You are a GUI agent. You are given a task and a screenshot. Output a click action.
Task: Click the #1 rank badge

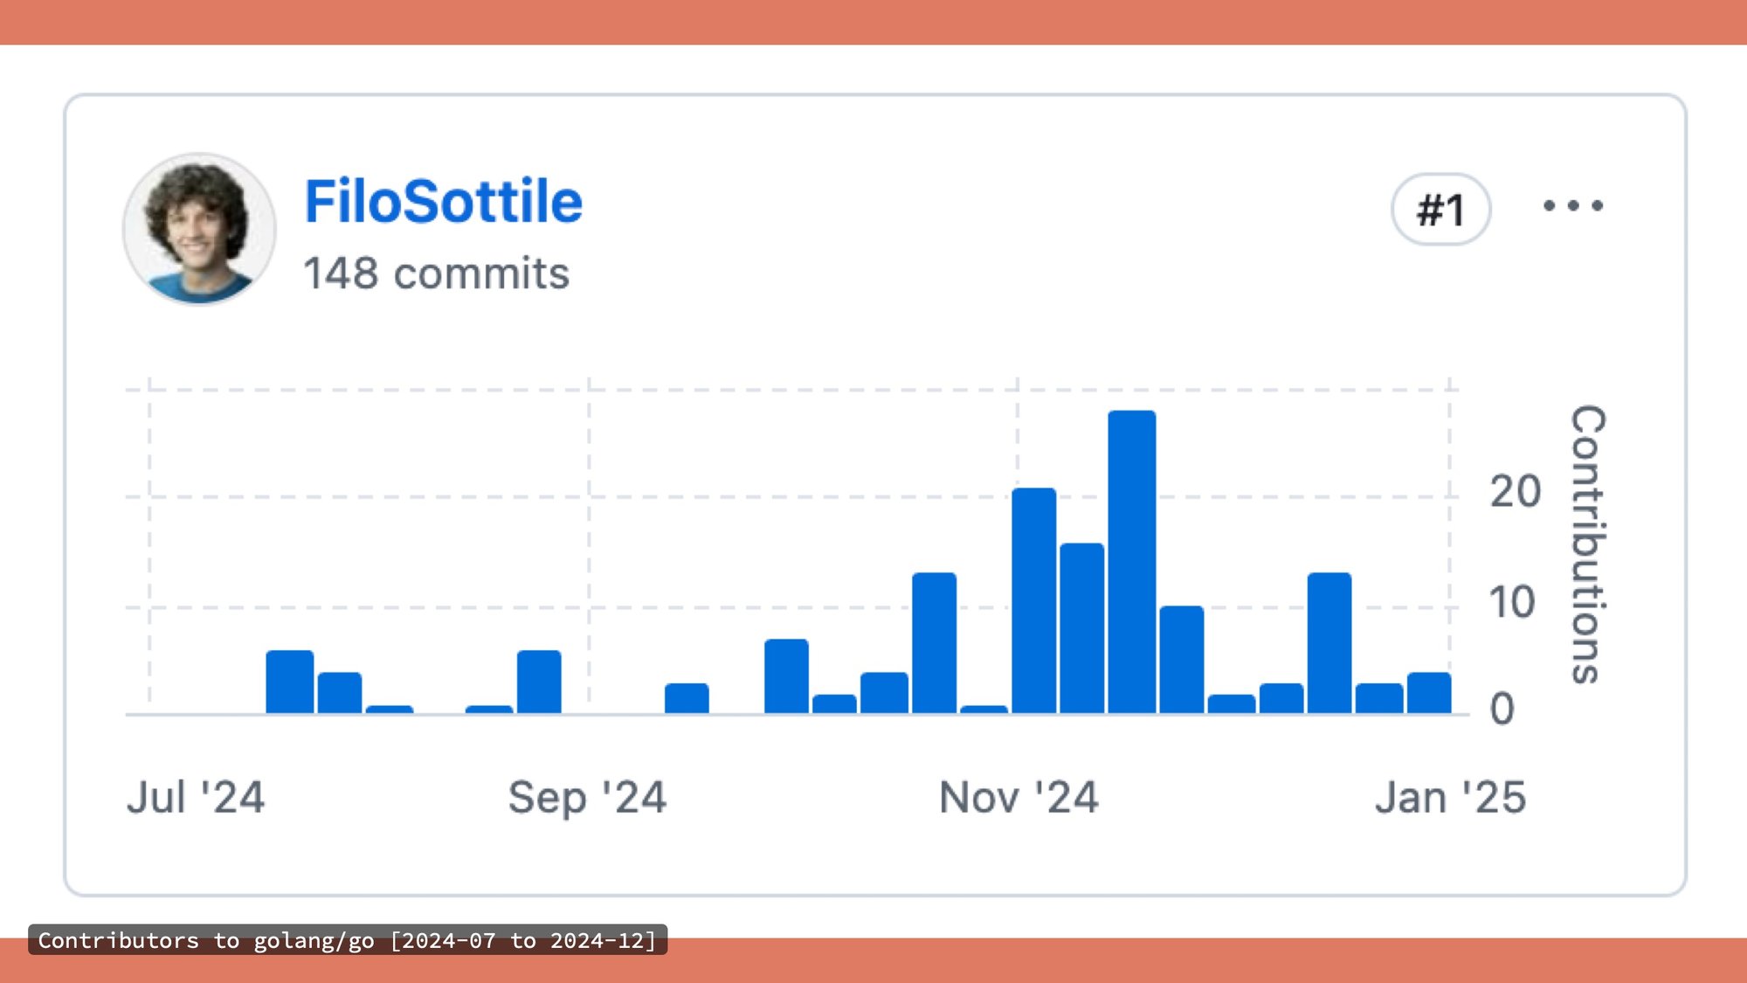click(x=1440, y=210)
